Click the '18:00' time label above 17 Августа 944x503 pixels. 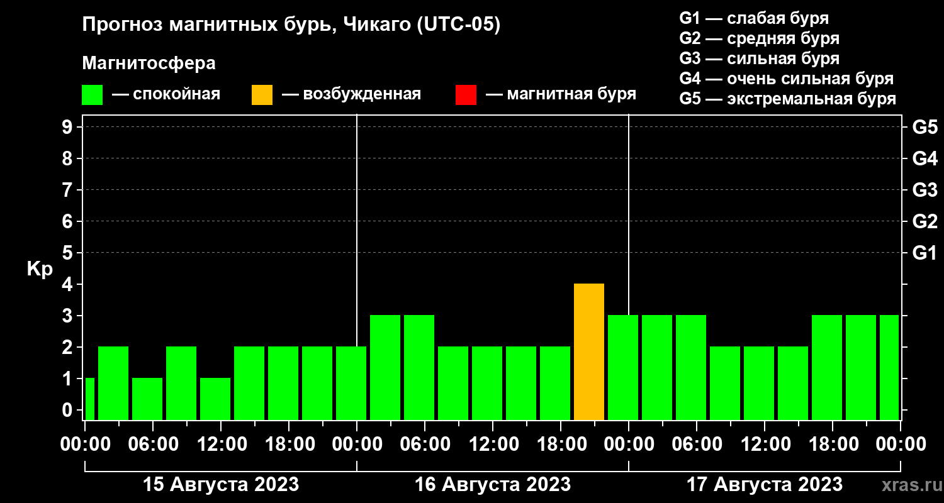(833, 445)
